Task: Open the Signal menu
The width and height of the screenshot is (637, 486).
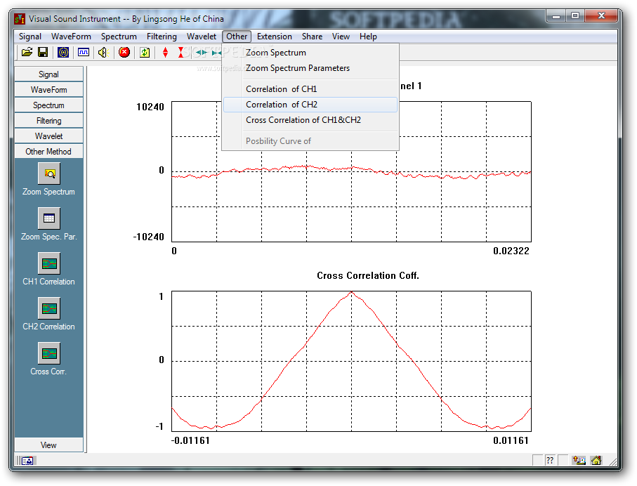Action: click(30, 36)
